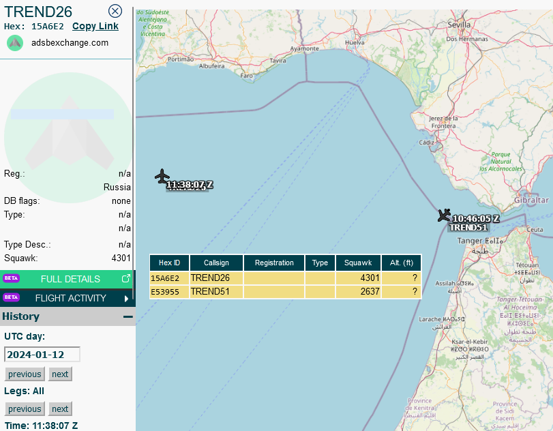This screenshot has height=431, width=553.
Task: Click the Sevilla city label on map
Action: pos(459,25)
